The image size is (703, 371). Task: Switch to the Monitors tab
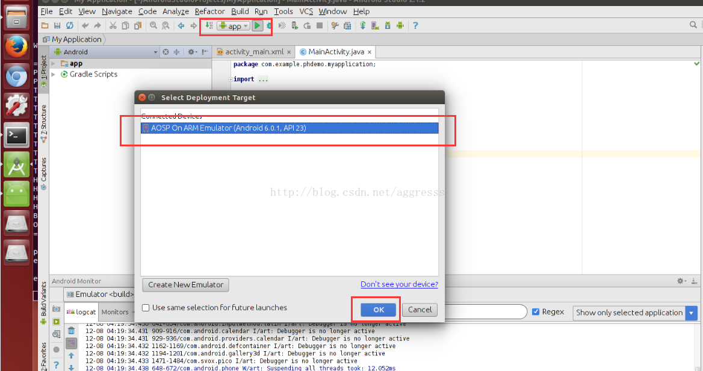click(115, 312)
